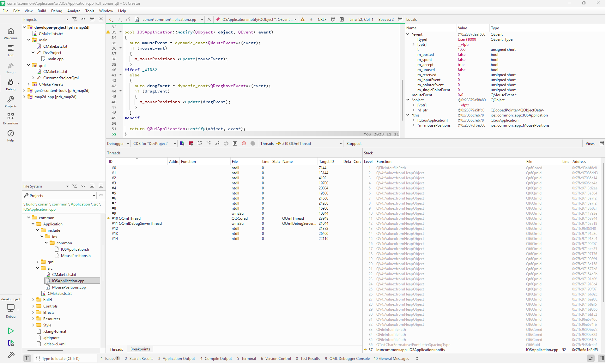This screenshot has width=606, height=364.
Task: Click the Build hammer icon
Action: 11,355
